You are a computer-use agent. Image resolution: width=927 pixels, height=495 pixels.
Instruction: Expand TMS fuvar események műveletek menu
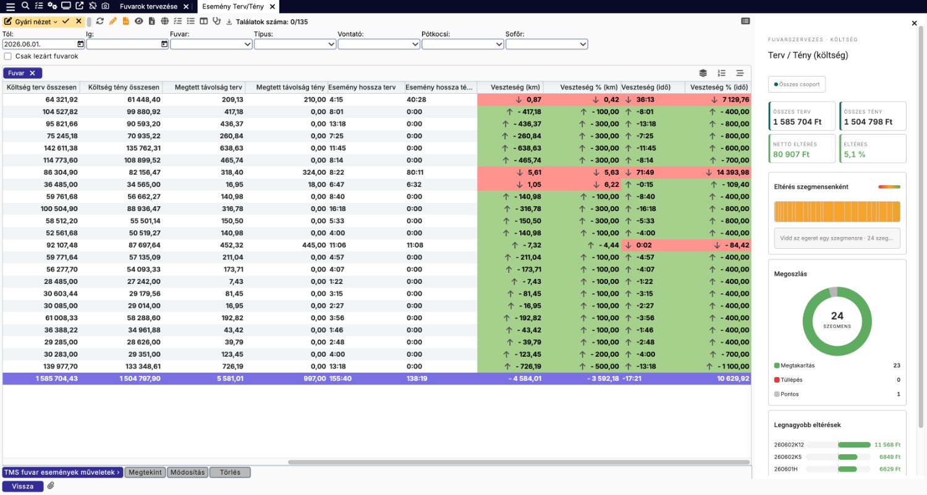tap(62, 472)
